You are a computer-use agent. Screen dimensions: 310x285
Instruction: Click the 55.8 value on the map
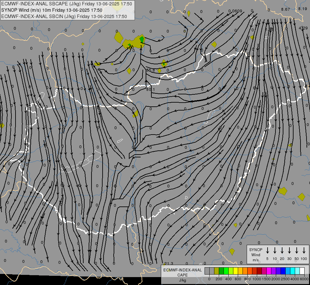coord(151,70)
